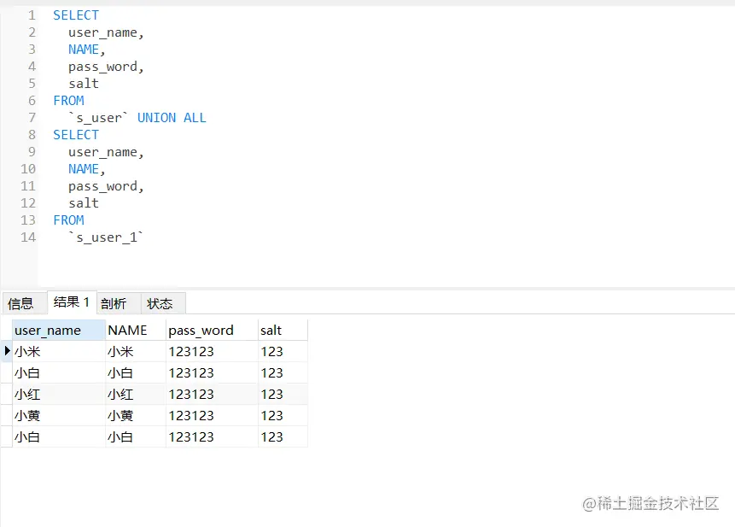Click the current-row arrow indicator beside 小米

click(x=7, y=351)
